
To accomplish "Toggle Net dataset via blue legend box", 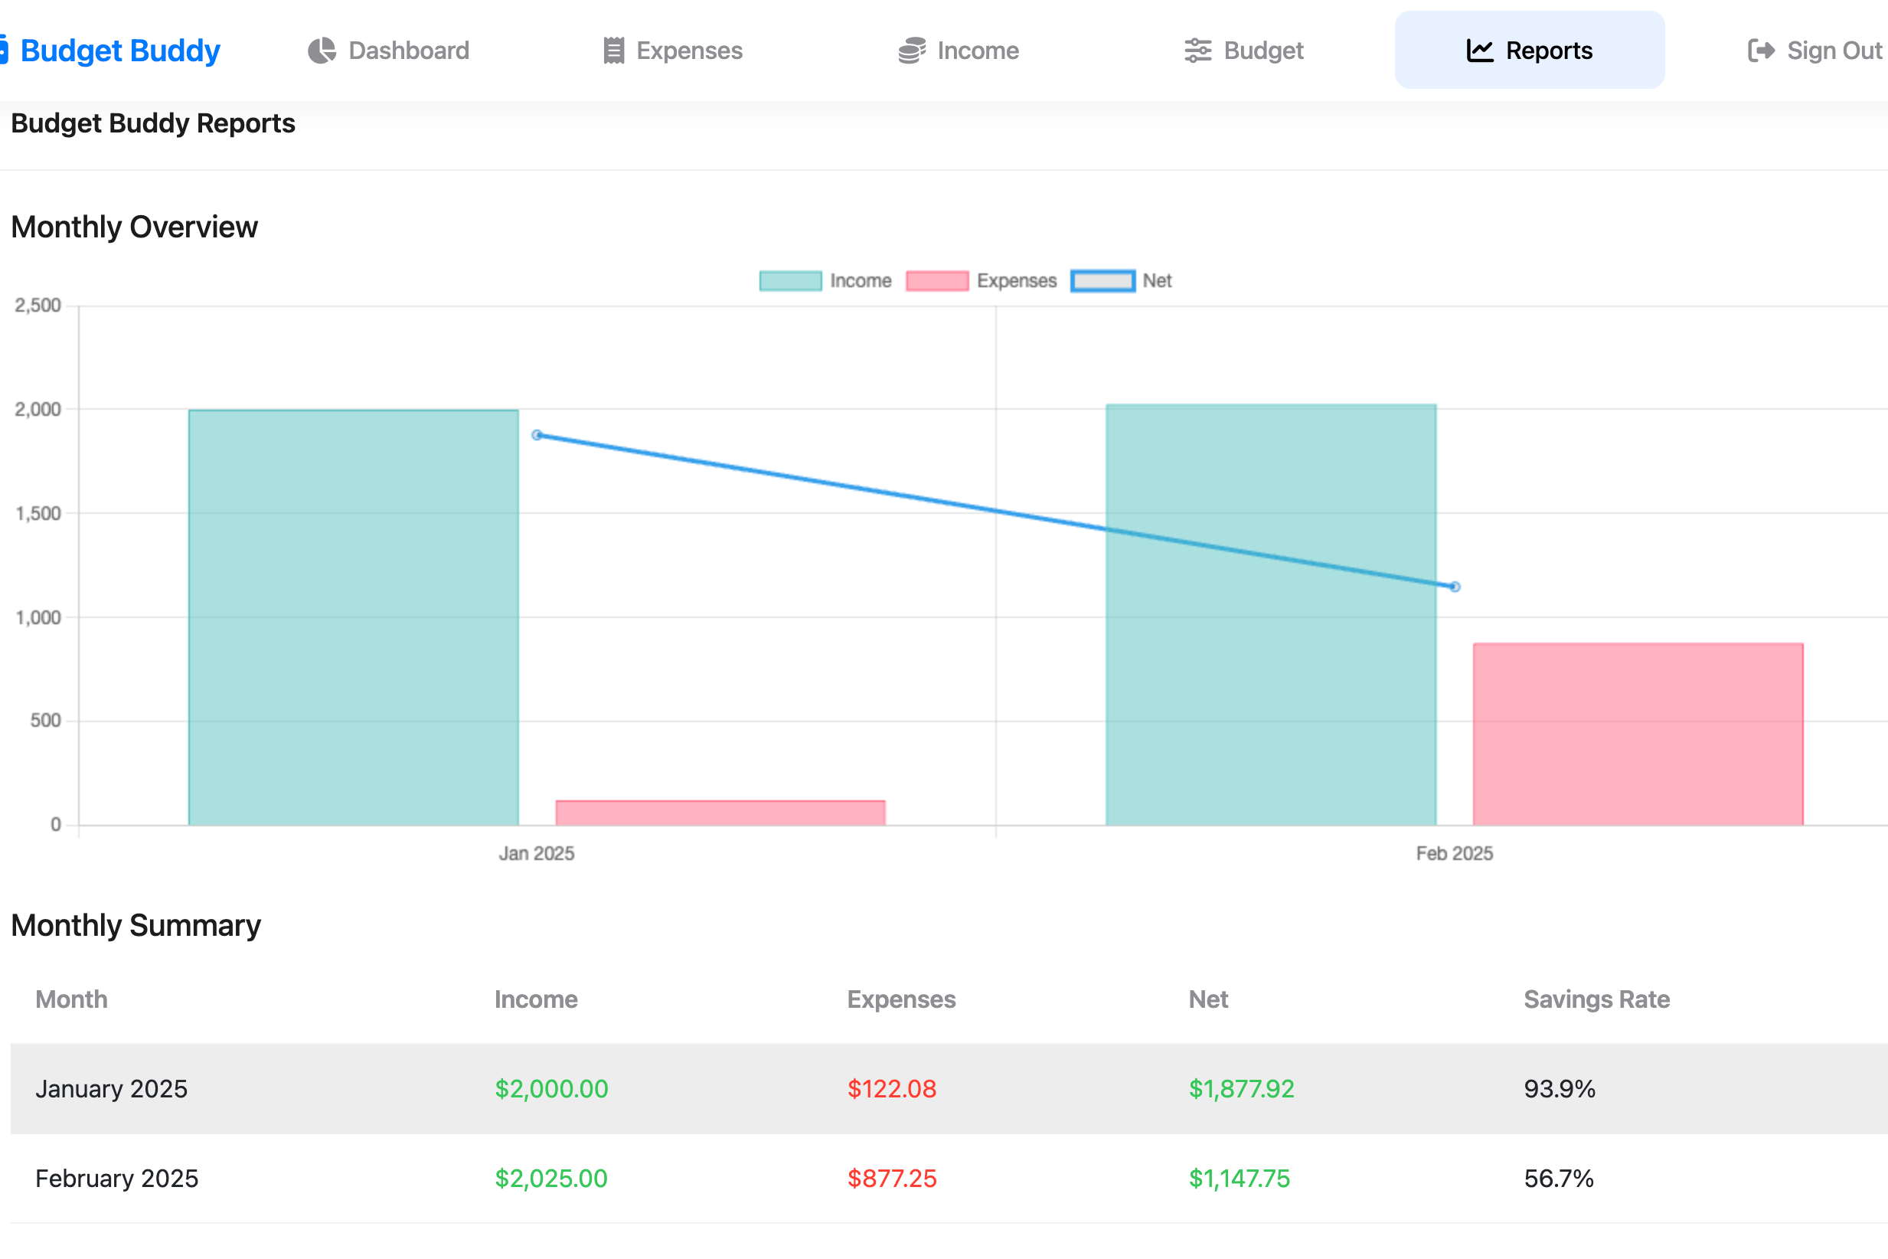I will pyautogui.click(x=1103, y=281).
